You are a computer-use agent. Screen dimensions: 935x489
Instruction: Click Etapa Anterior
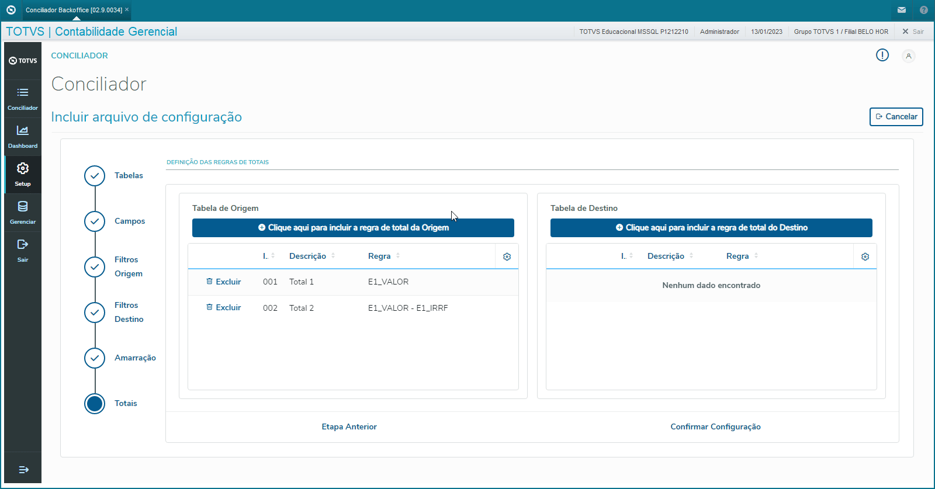[x=349, y=426]
